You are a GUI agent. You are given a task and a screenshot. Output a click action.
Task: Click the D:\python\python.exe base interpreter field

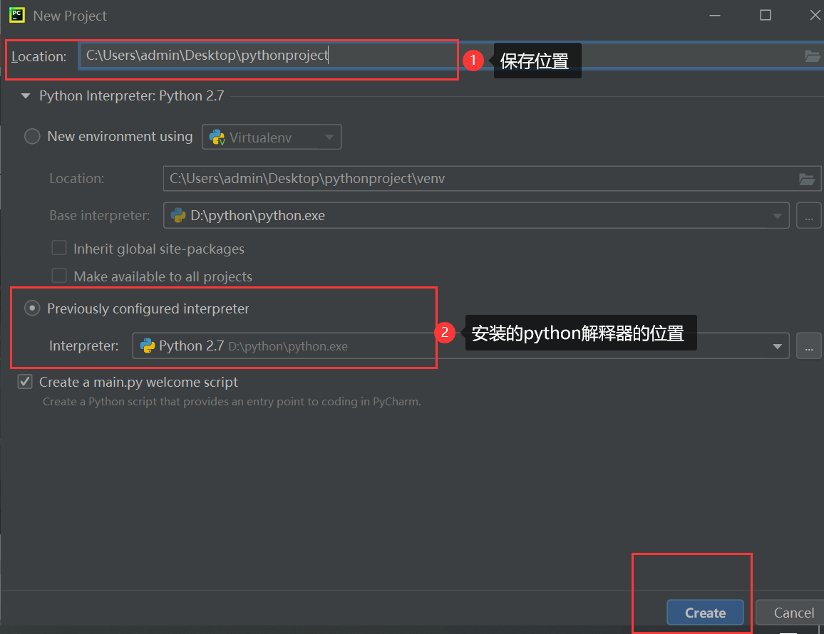coord(476,216)
